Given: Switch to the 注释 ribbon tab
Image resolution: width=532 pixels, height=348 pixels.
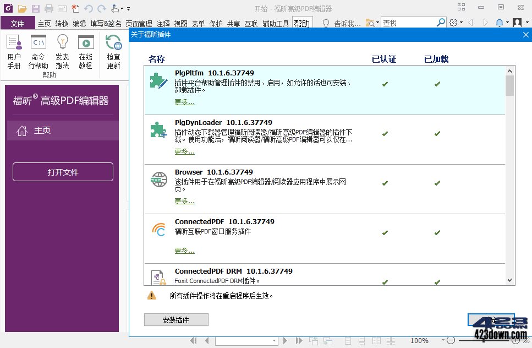Looking at the screenshot, I should 162,23.
